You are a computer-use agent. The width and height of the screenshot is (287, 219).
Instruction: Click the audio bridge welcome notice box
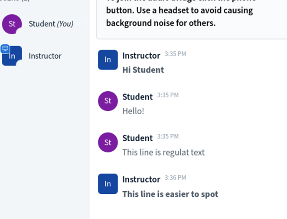point(191,17)
